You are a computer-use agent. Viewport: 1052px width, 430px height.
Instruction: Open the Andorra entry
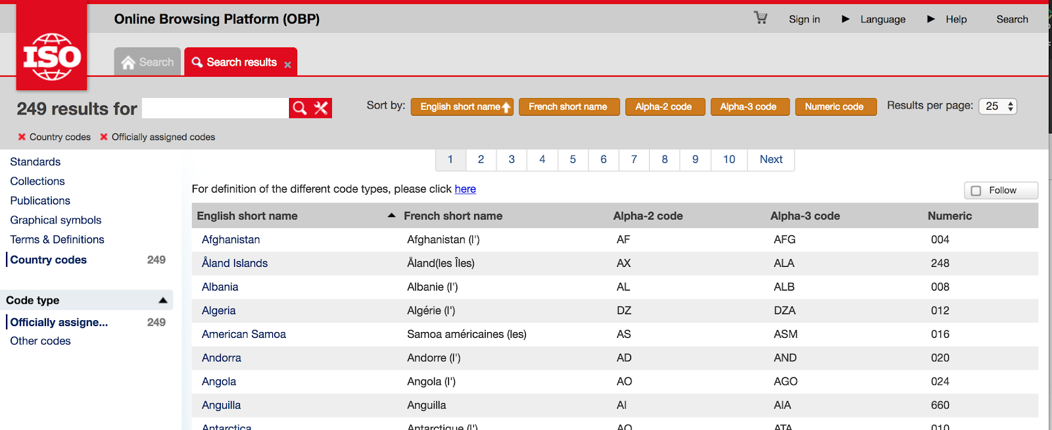click(x=222, y=358)
